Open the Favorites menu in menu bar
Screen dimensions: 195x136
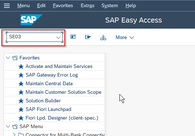click(x=63, y=6)
